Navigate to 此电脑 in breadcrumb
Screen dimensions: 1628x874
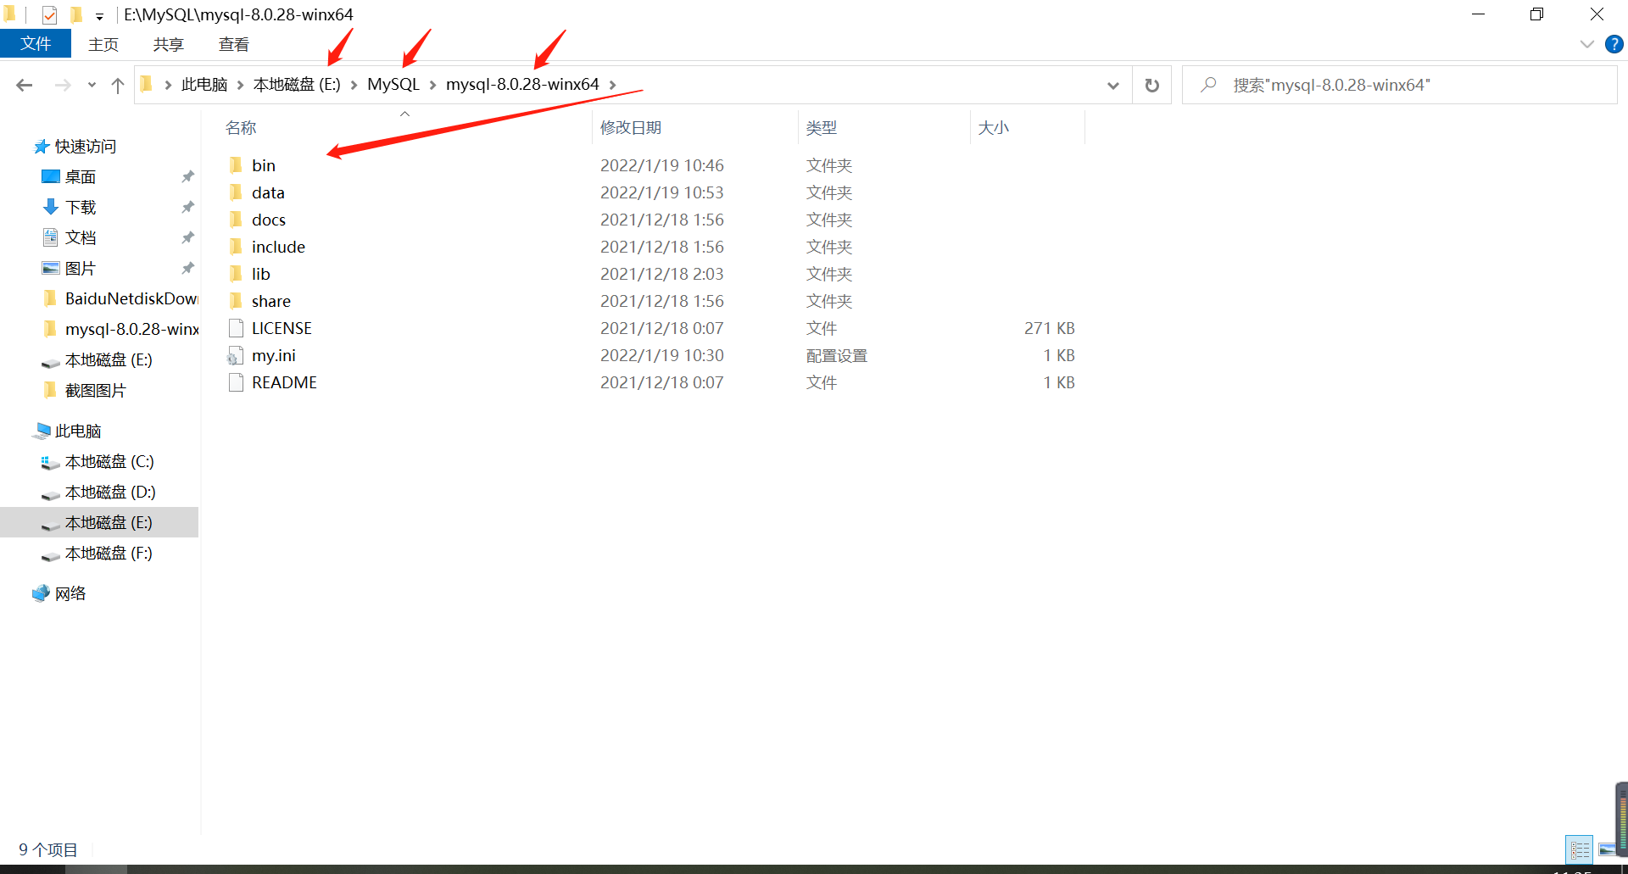204,85
